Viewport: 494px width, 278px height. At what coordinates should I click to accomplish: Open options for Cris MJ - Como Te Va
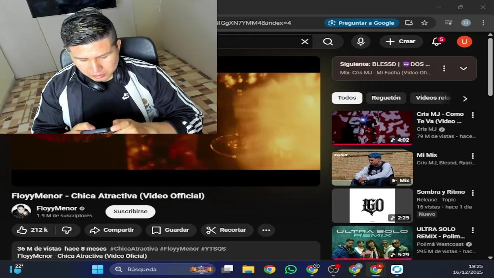point(473,115)
